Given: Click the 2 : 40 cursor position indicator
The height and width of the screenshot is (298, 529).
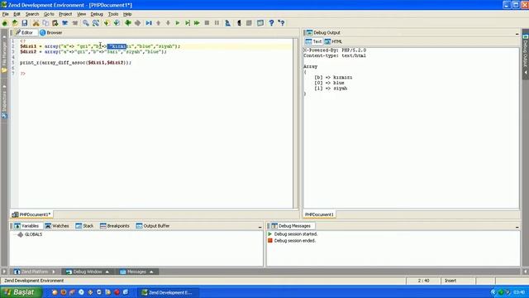Looking at the screenshot, I should (424, 281).
